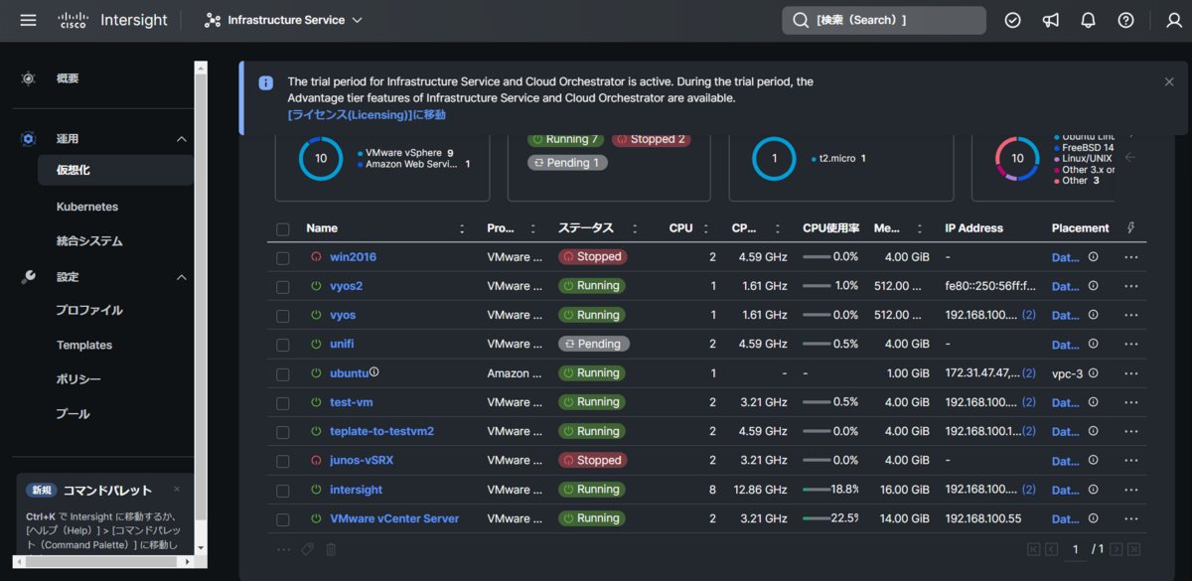Open row actions menu for win2016
This screenshot has height=581, width=1192.
1130,257
